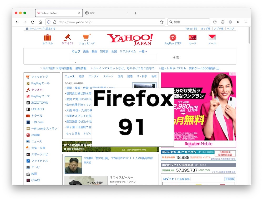Save page to Pocket icon

point(215,22)
